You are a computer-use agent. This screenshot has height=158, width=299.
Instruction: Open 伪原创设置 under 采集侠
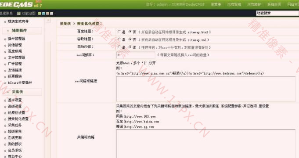click(x=16, y=113)
